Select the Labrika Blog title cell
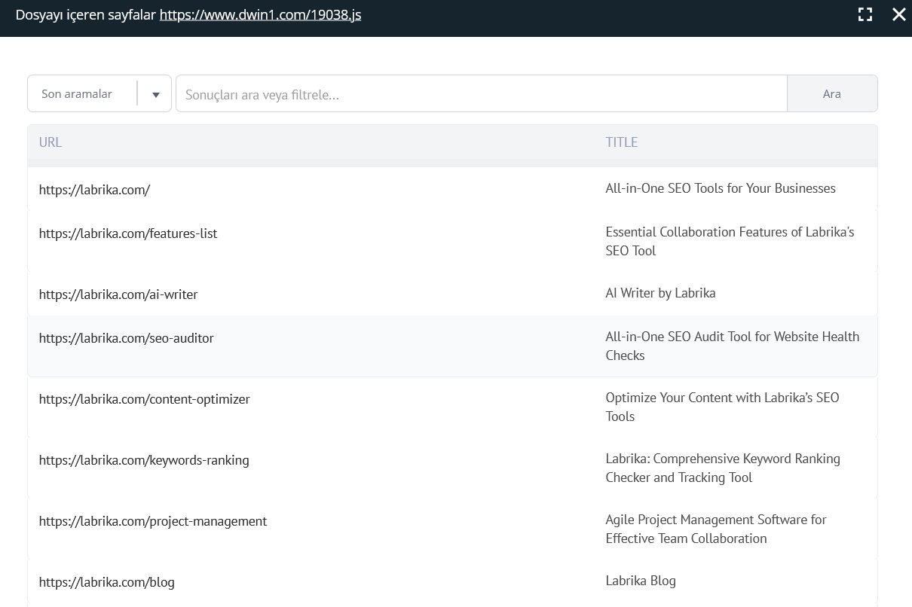 641,581
